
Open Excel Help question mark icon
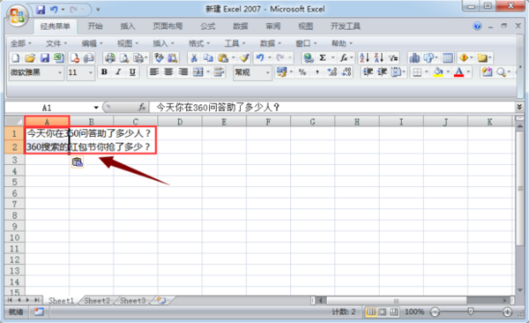(x=477, y=26)
